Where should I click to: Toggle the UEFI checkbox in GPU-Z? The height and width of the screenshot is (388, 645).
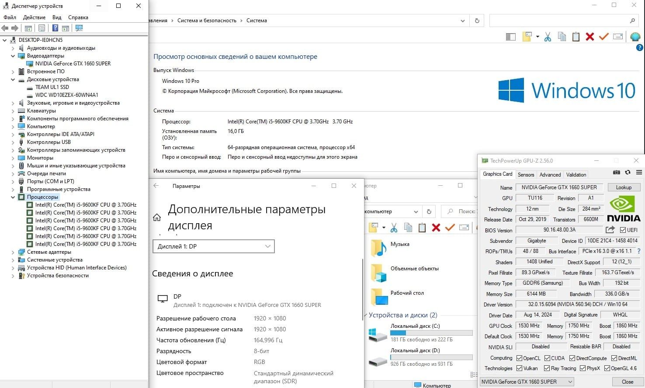point(623,230)
